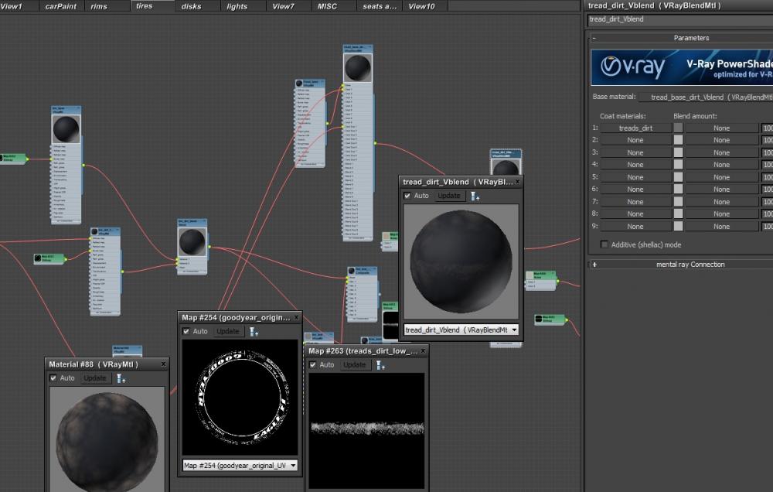773x492 pixels.
Task: Close the Map #263 treads_dirt preview window
Action: 422,351
